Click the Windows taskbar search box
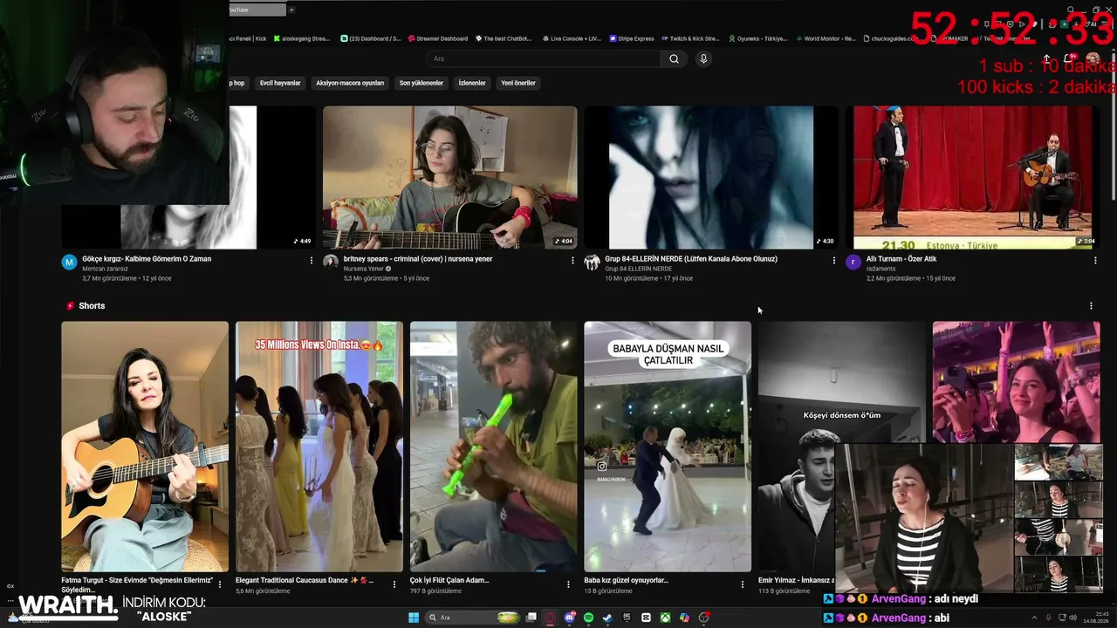 tap(471, 618)
